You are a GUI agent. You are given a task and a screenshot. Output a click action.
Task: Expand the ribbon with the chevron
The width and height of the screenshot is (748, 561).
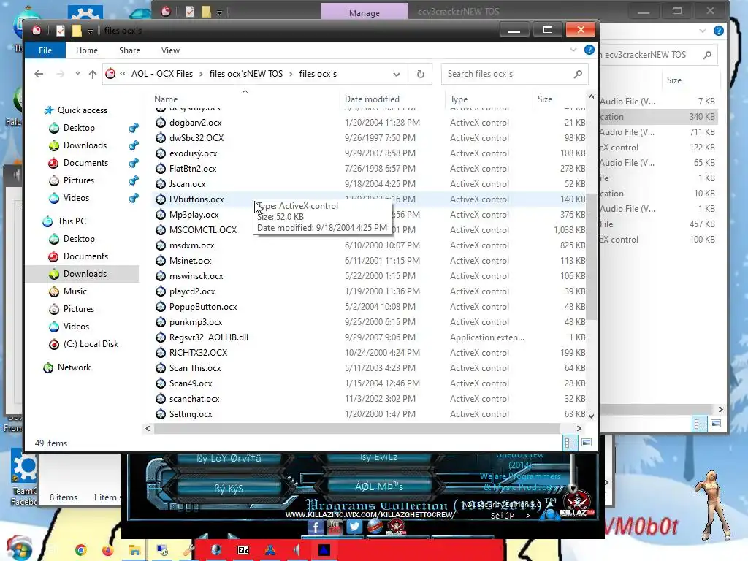click(573, 50)
